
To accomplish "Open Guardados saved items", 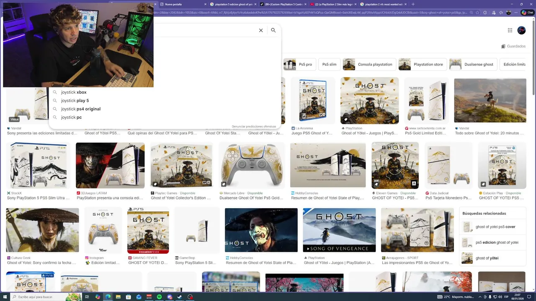I will [513, 46].
